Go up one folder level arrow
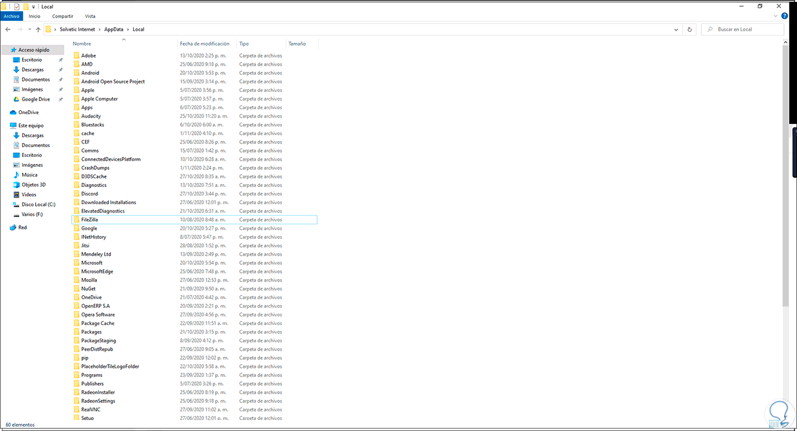This screenshot has height=431, width=797. [x=38, y=29]
